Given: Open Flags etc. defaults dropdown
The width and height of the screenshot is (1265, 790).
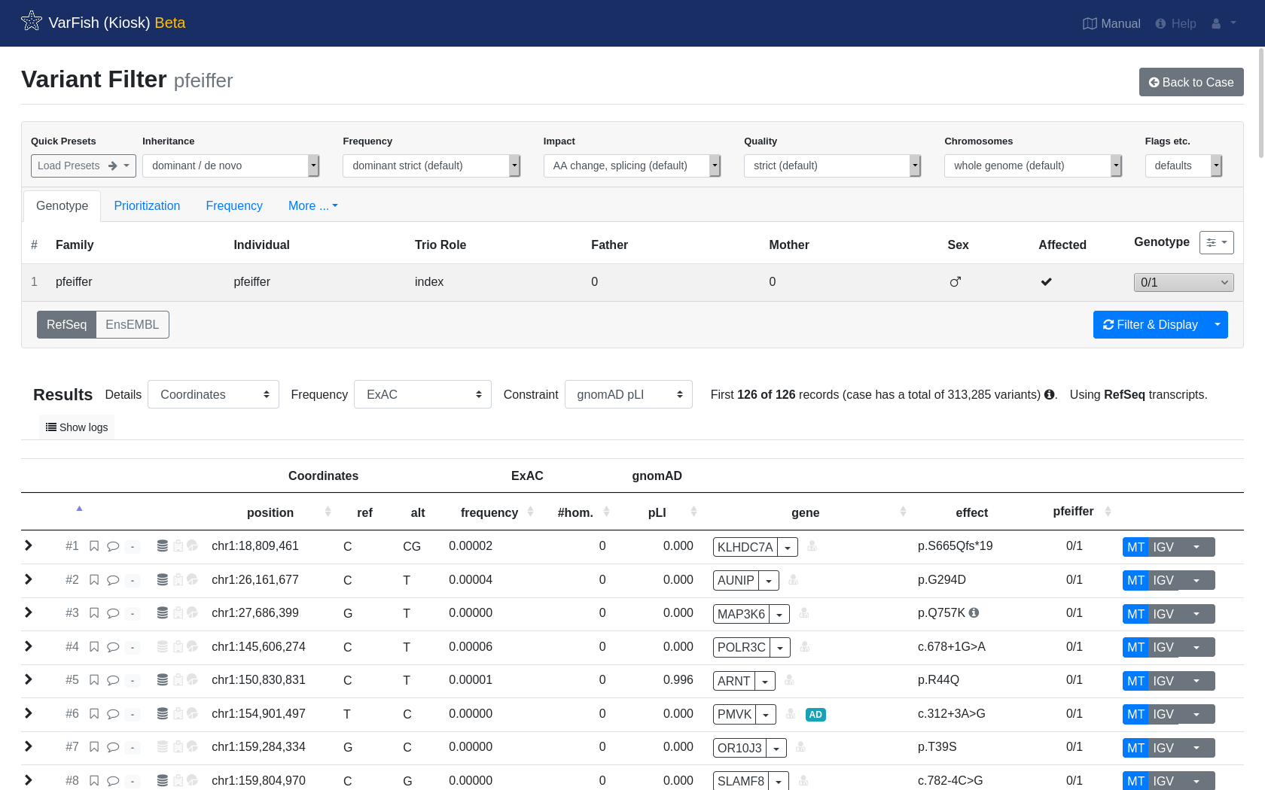Looking at the screenshot, I should [1184, 166].
